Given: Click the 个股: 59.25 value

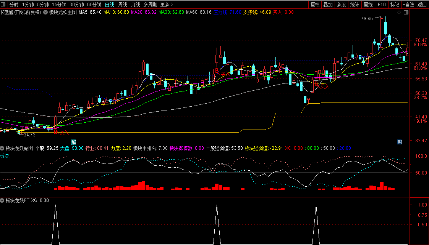Looking at the screenshot, I should (47, 148).
